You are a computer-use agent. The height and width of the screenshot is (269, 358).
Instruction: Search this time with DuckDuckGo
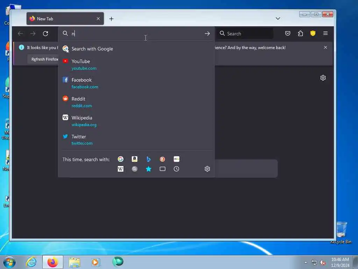(162, 159)
